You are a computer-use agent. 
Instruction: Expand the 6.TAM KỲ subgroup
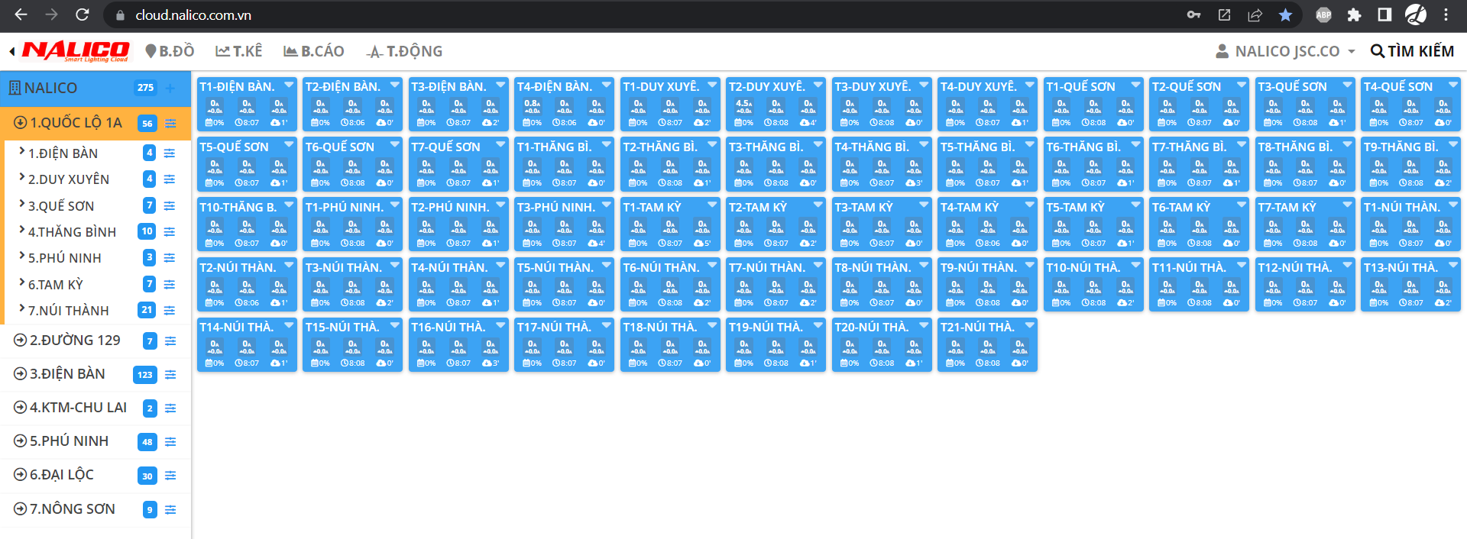[x=22, y=283]
